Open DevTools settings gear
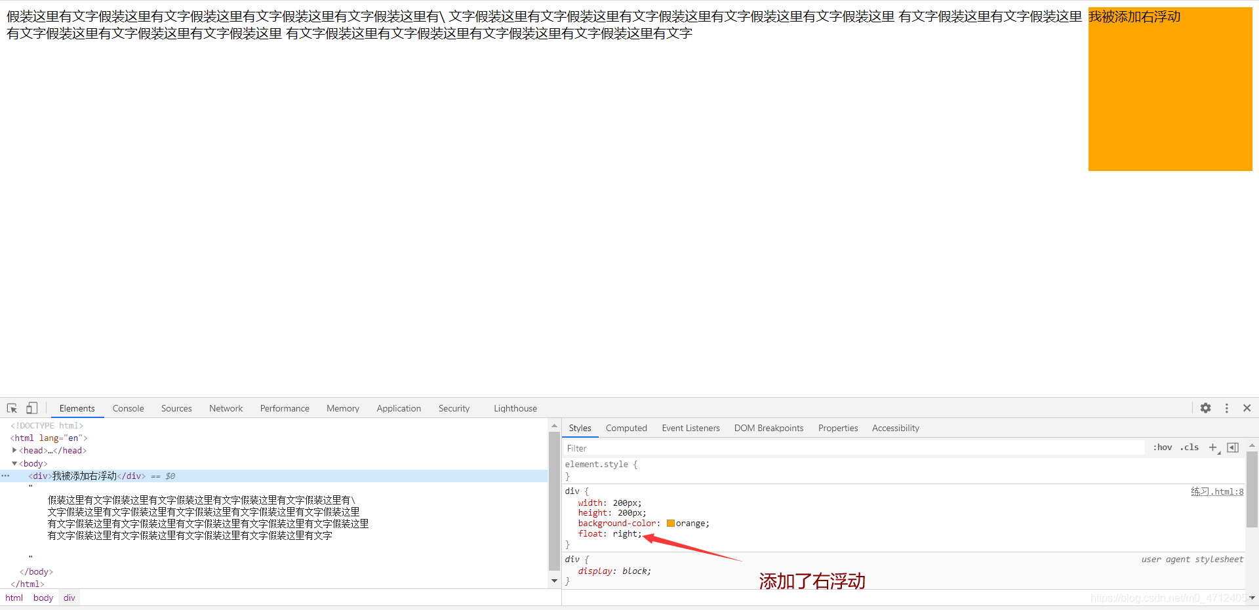Viewport: 1259px width, 610px height. pyautogui.click(x=1205, y=408)
